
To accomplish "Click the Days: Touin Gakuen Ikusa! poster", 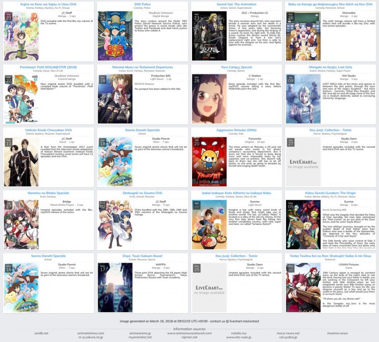I will pos(115,288).
